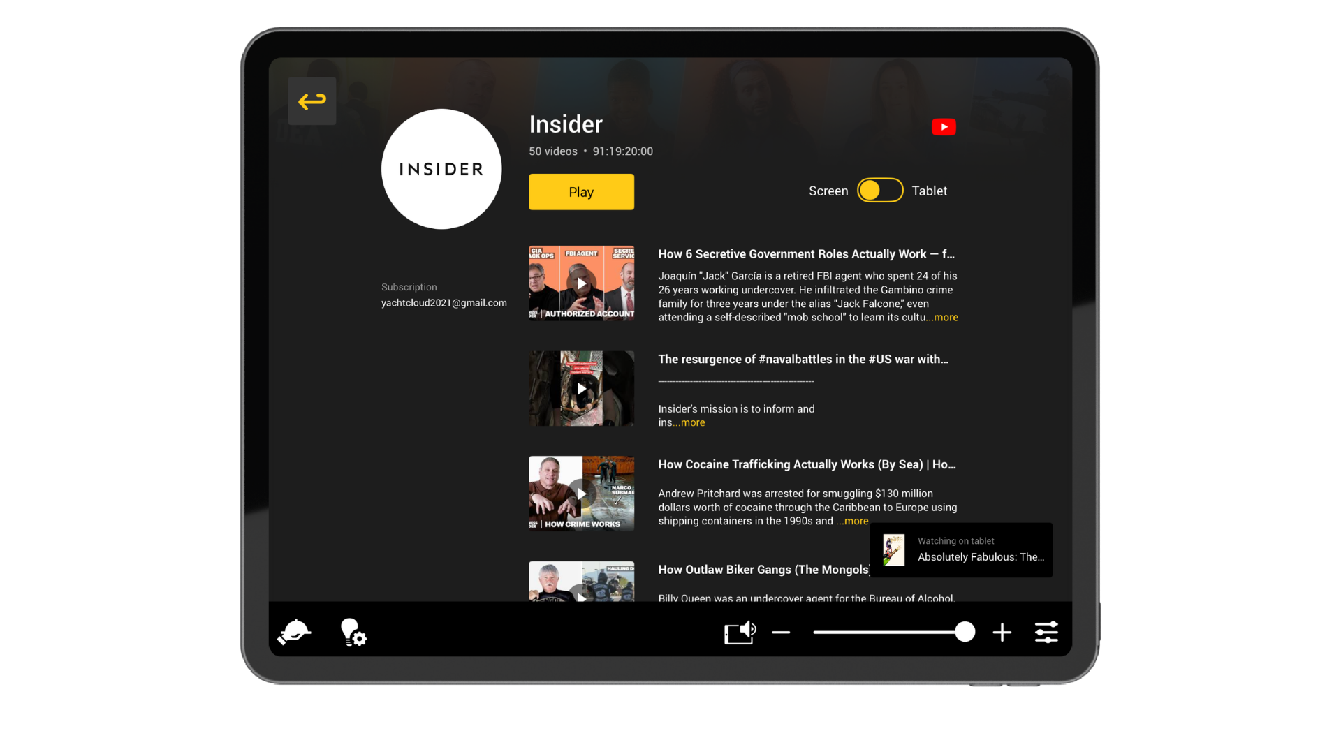Open 'How 6 Secretive Government Roles' title
The width and height of the screenshot is (1341, 754).
[x=806, y=254]
